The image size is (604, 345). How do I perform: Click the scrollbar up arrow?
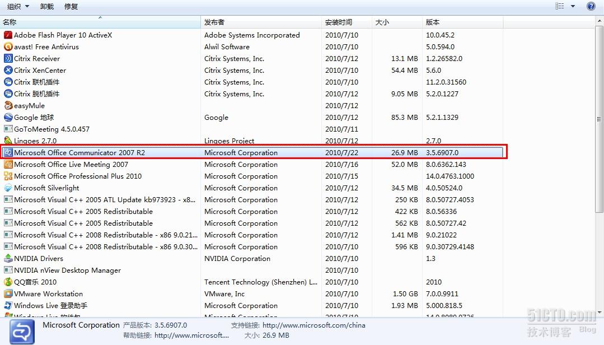(599, 20)
